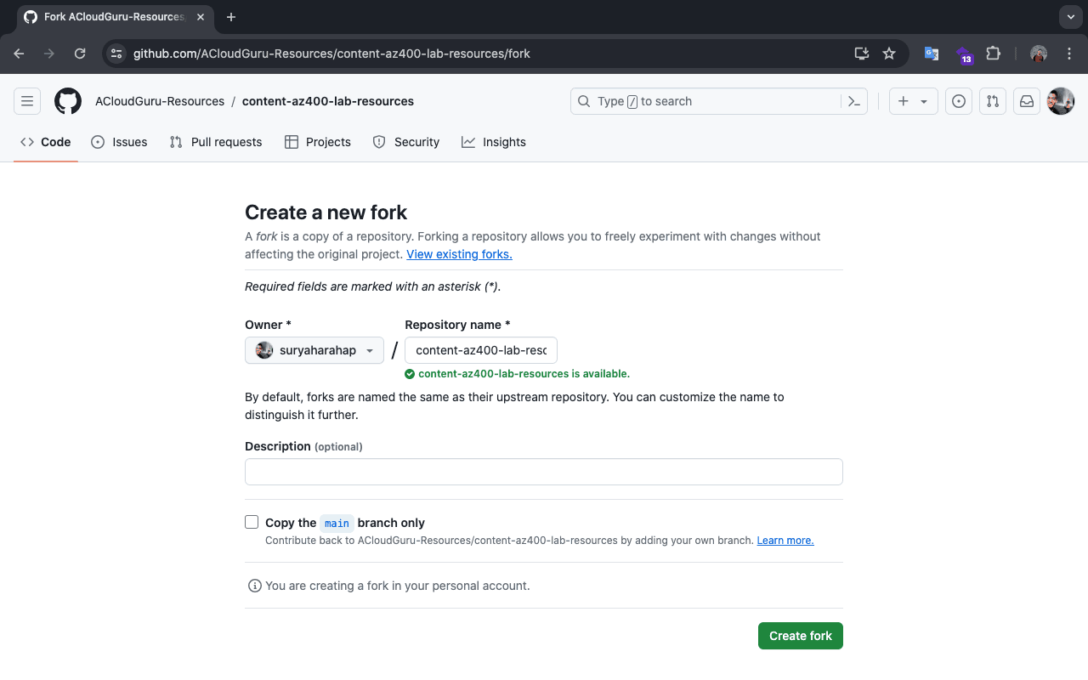Open the command palette icon in search
Screen dimensions: 1088x680
tap(854, 101)
